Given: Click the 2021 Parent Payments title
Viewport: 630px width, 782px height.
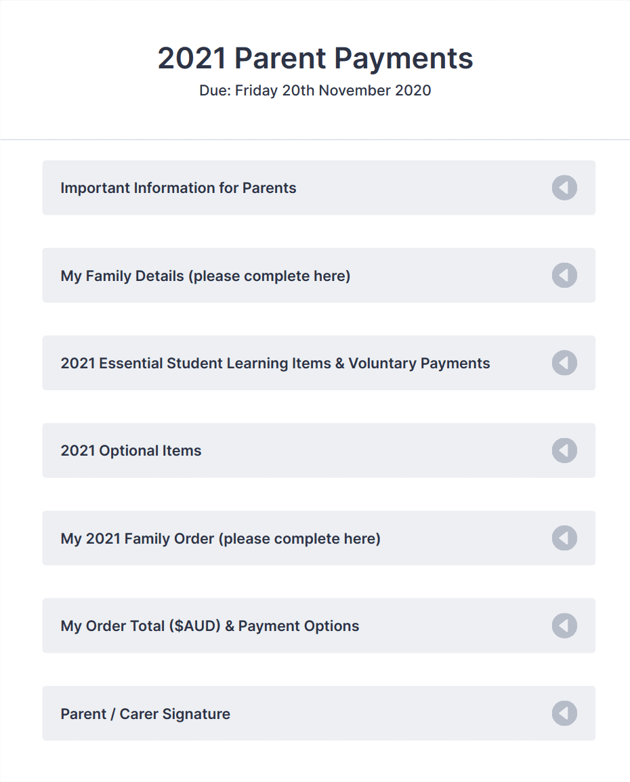Looking at the screenshot, I should (x=314, y=58).
